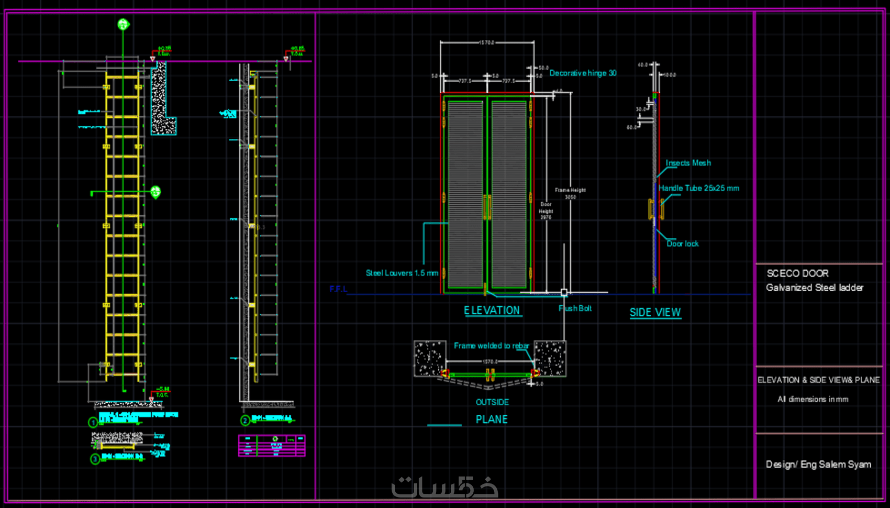Select the SIDE VIEW title

point(655,313)
